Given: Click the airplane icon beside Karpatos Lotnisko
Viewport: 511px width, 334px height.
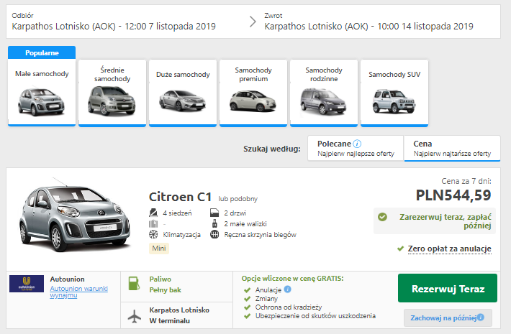Looking at the screenshot, I should coord(135,316).
